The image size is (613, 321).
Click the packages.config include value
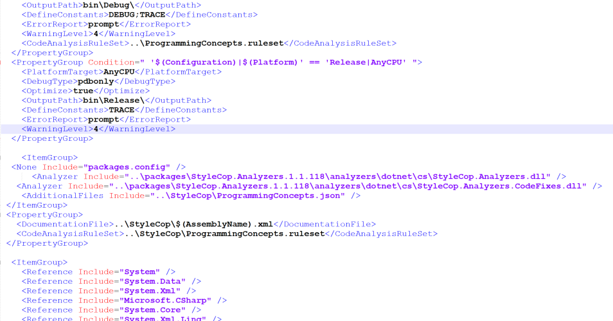(127, 167)
